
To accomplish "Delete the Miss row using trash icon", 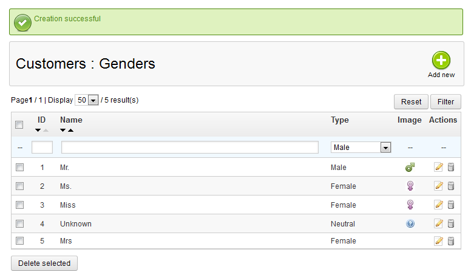I will 451,205.
